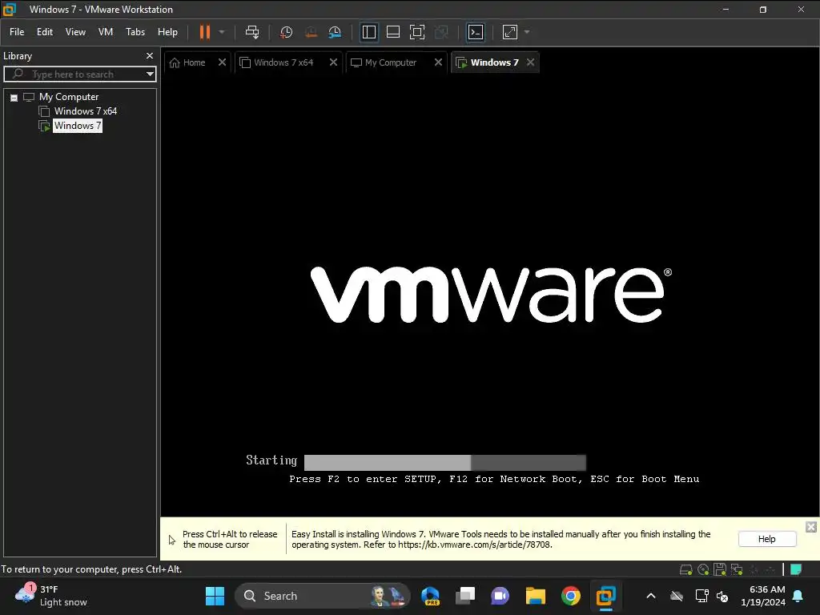Toggle the thumbnail bar view
820x615 pixels.
tap(392, 32)
